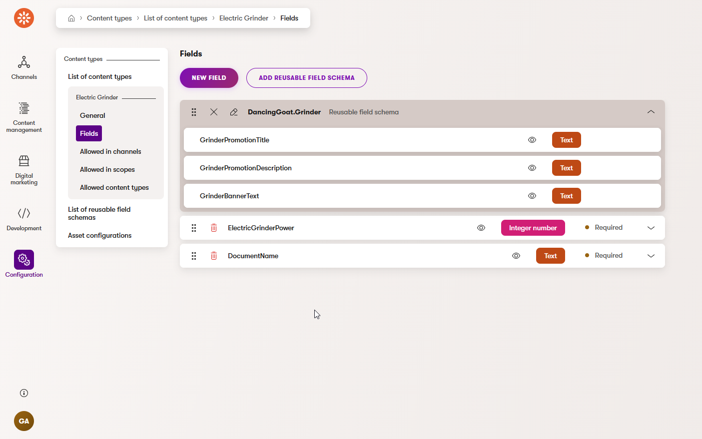702x439 pixels.
Task: Toggle visibility eye for GrinderBannerText
Action: [x=532, y=196]
